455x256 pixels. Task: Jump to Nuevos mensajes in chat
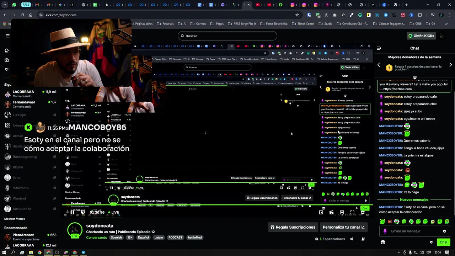click(414, 200)
